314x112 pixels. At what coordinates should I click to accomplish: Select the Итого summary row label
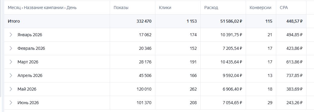pyautogui.click(x=14, y=21)
